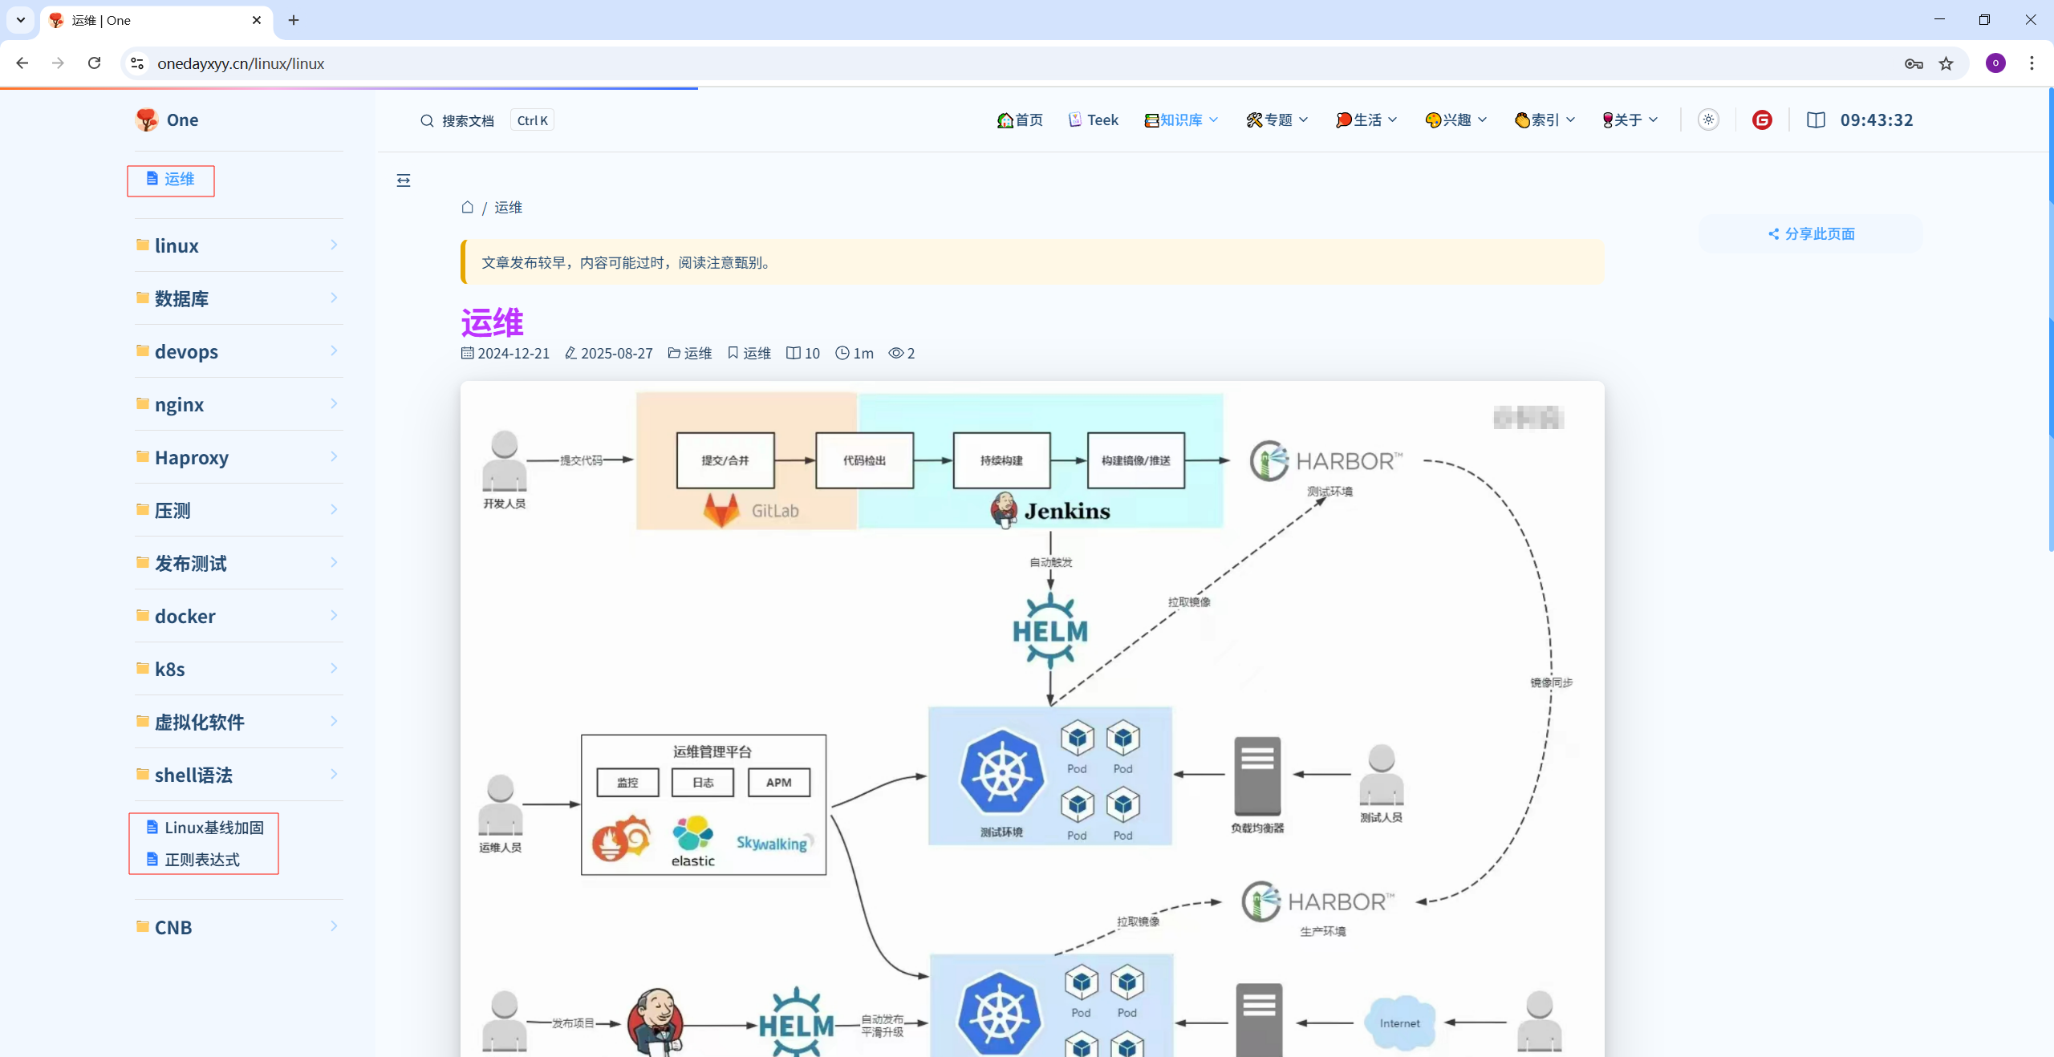
Task: Click the linux folder icon
Action: click(x=143, y=245)
